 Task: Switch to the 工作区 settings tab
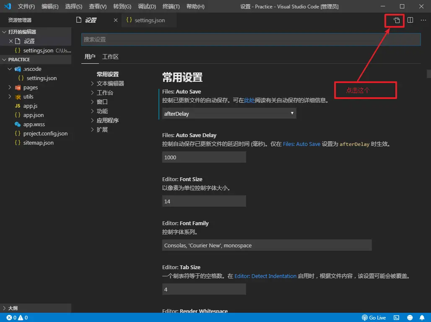pyautogui.click(x=110, y=57)
